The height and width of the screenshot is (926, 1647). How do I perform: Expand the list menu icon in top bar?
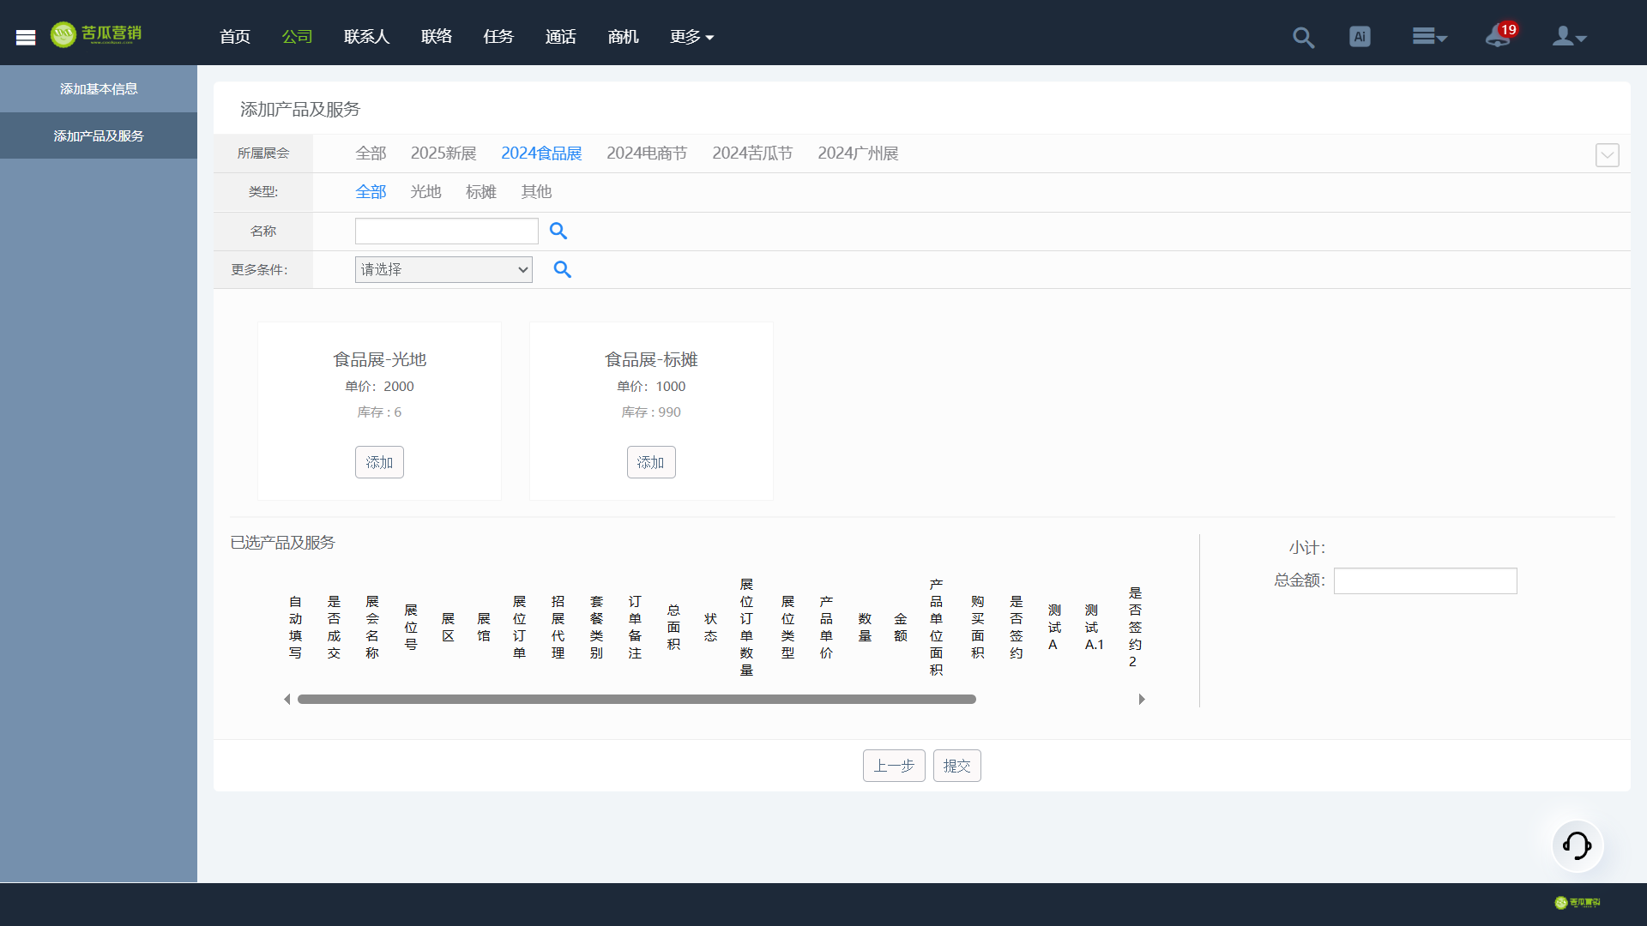tap(1429, 37)
